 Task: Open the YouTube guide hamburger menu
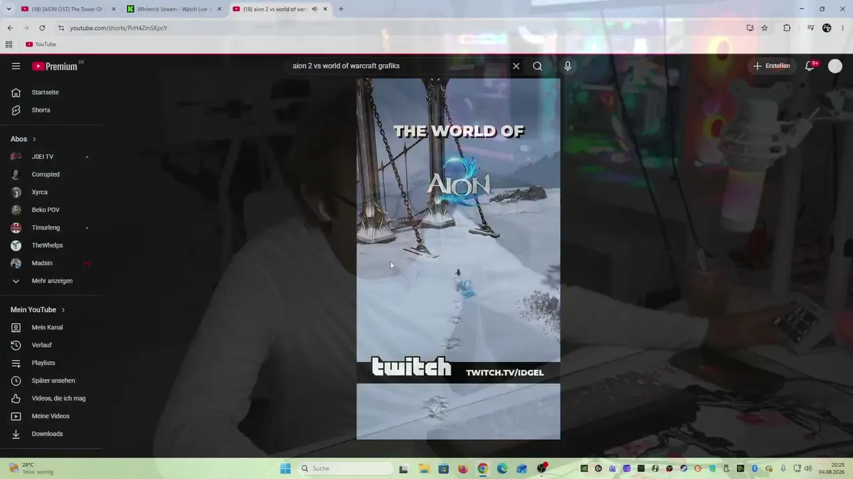16,66
